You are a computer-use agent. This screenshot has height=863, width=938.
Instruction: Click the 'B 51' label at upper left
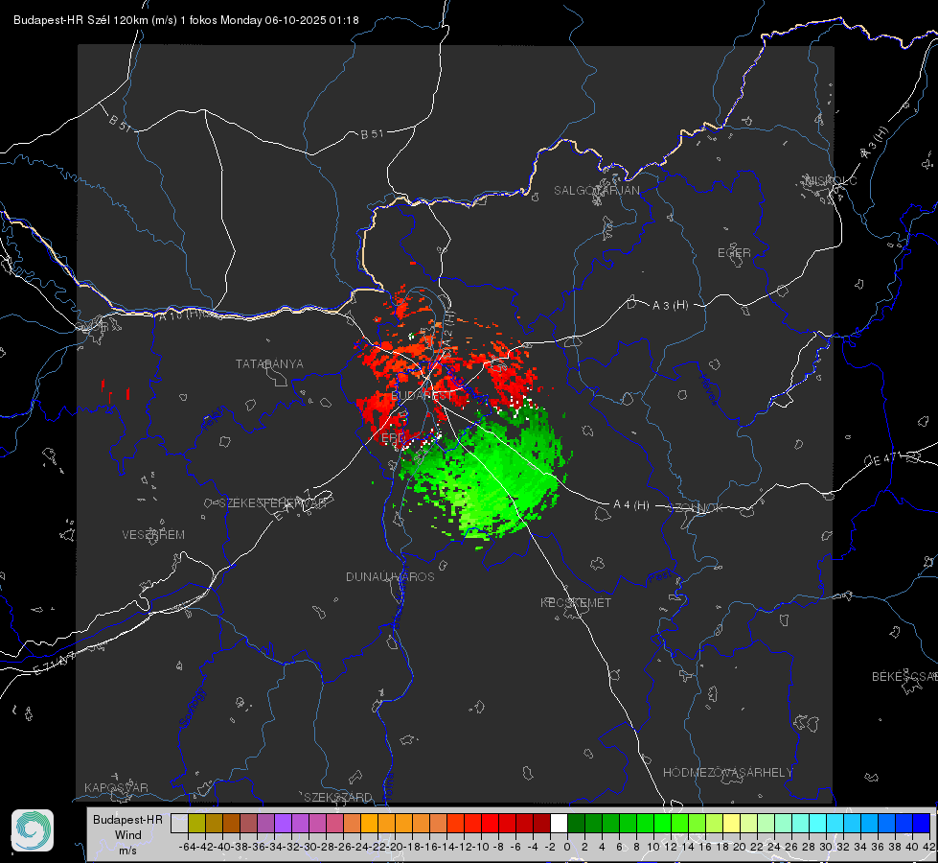pyautogui.click(x=120, y=123)
